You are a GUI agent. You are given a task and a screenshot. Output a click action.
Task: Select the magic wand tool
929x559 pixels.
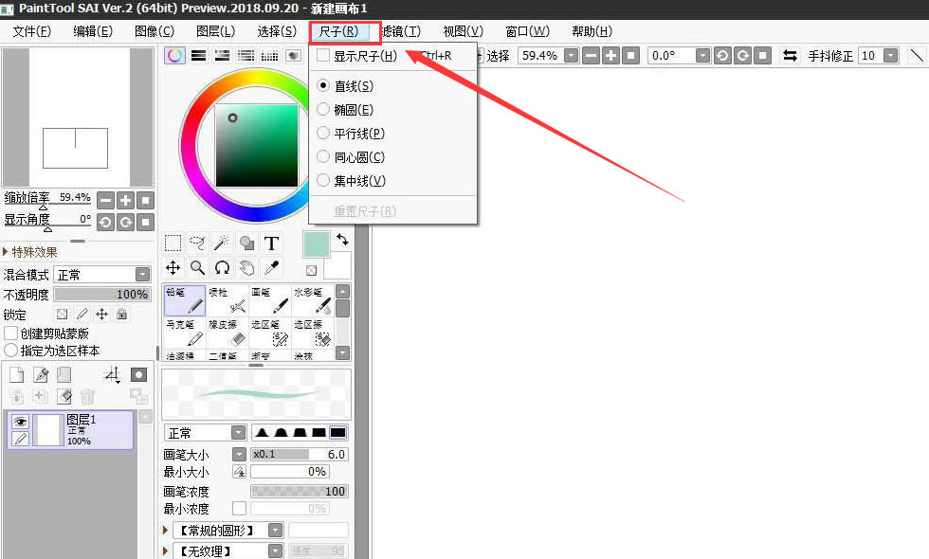point(222,243)
